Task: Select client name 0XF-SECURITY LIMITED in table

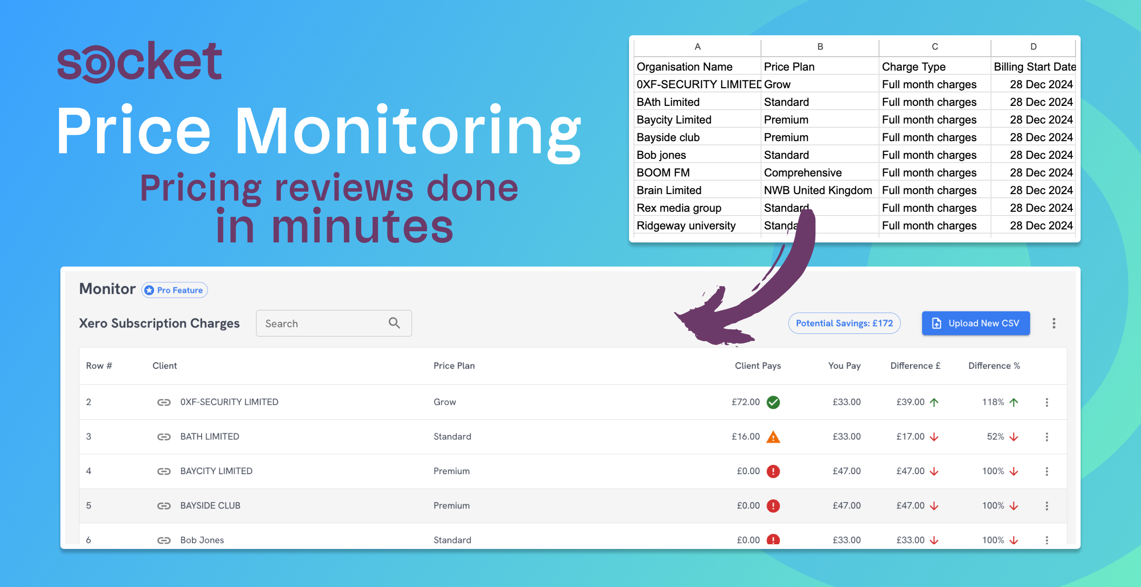Action: pos(229,402)
